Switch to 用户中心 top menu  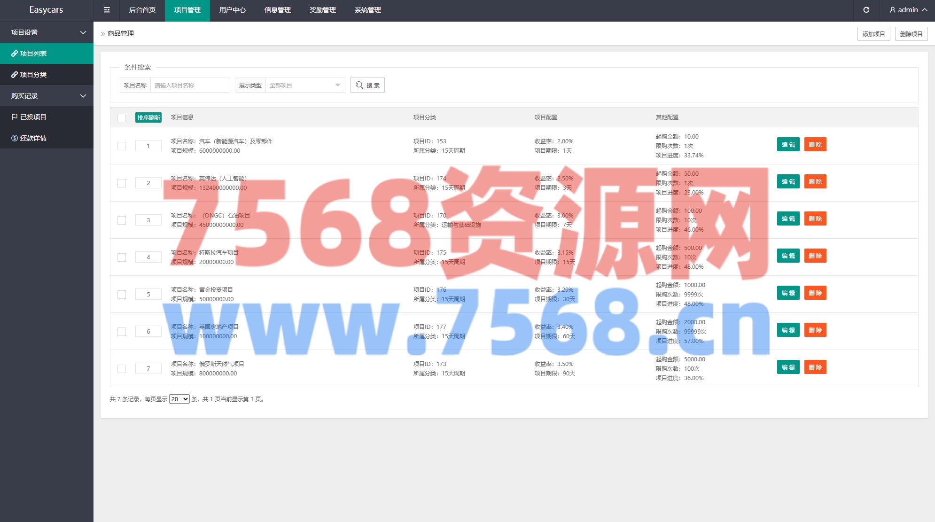click(x=232, y=10)
